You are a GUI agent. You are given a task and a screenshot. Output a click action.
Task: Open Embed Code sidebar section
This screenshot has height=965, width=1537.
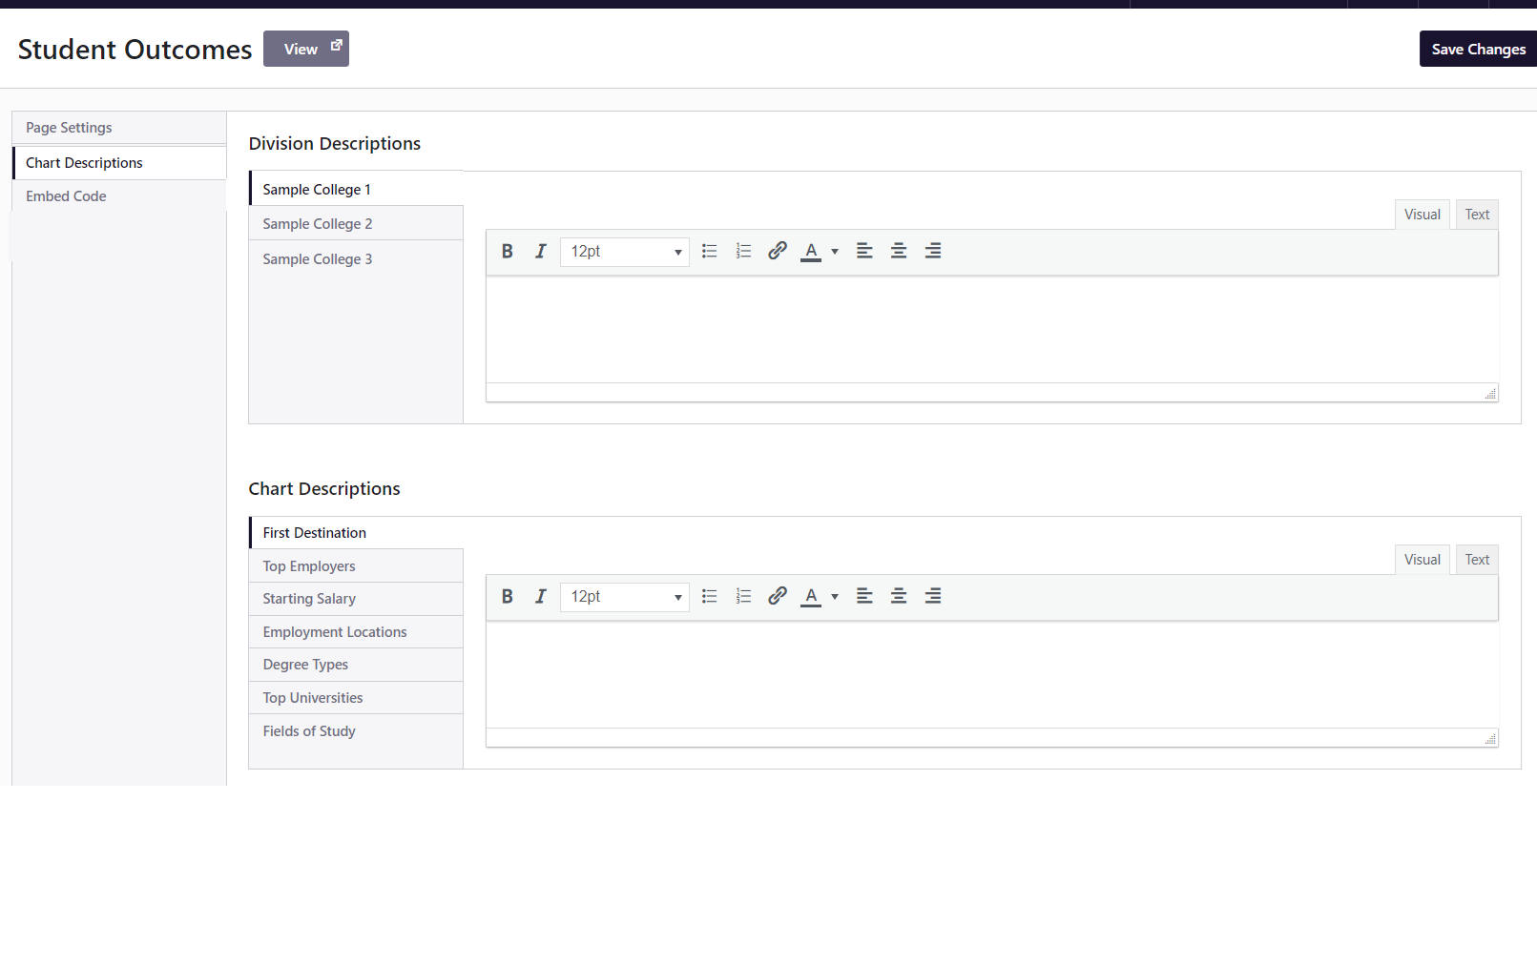[66, 196]
